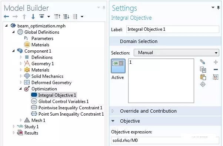Click the Paste Selection clipboard icon

[203, 77]
